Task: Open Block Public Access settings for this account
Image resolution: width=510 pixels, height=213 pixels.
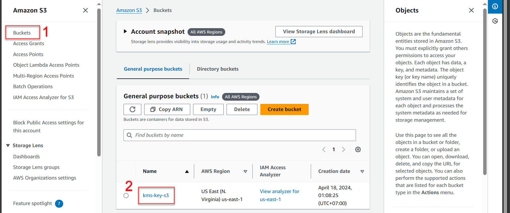Action: 49,127
